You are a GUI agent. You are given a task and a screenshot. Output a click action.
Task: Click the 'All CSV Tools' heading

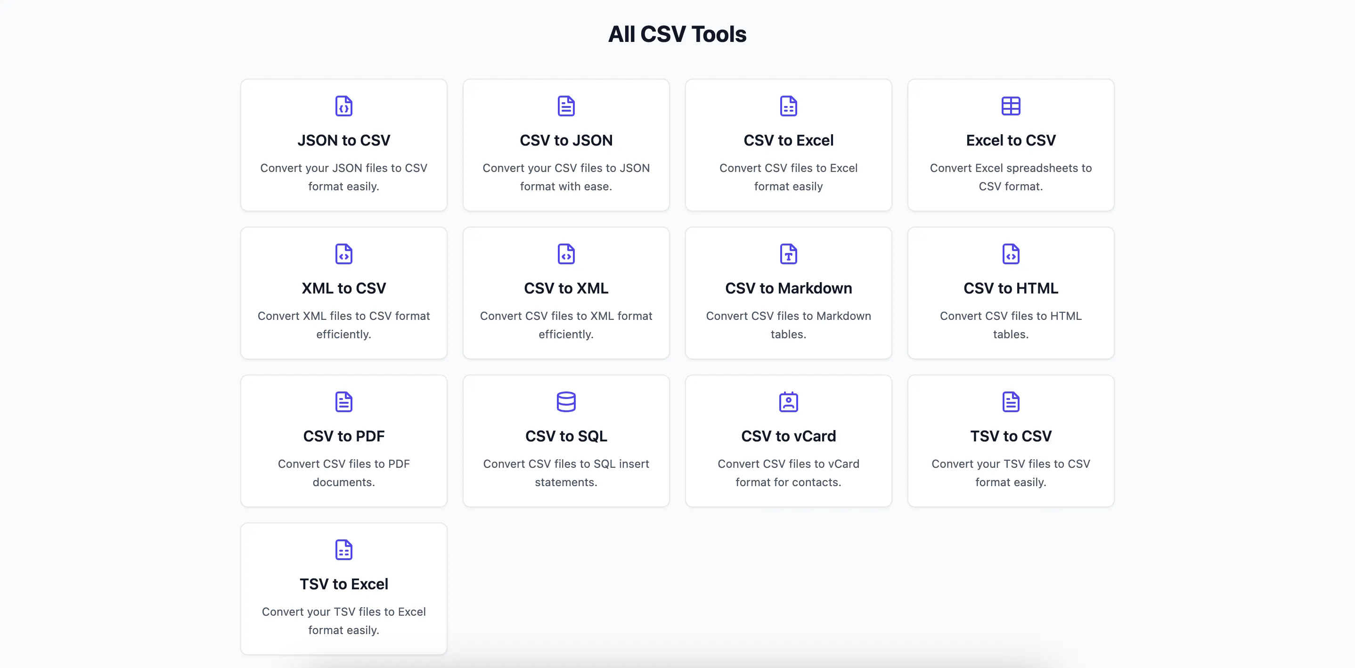coord(677,34)
